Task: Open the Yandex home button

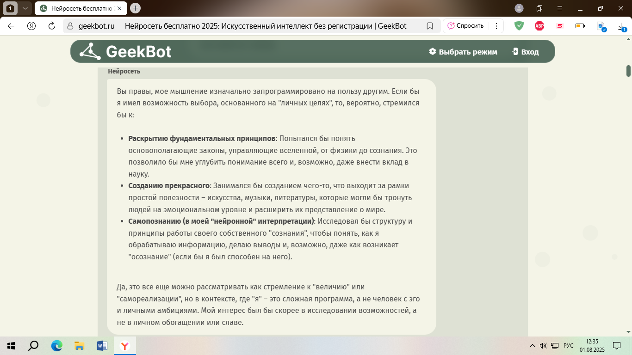Action: pyautogui.click(x=31, y=26)
